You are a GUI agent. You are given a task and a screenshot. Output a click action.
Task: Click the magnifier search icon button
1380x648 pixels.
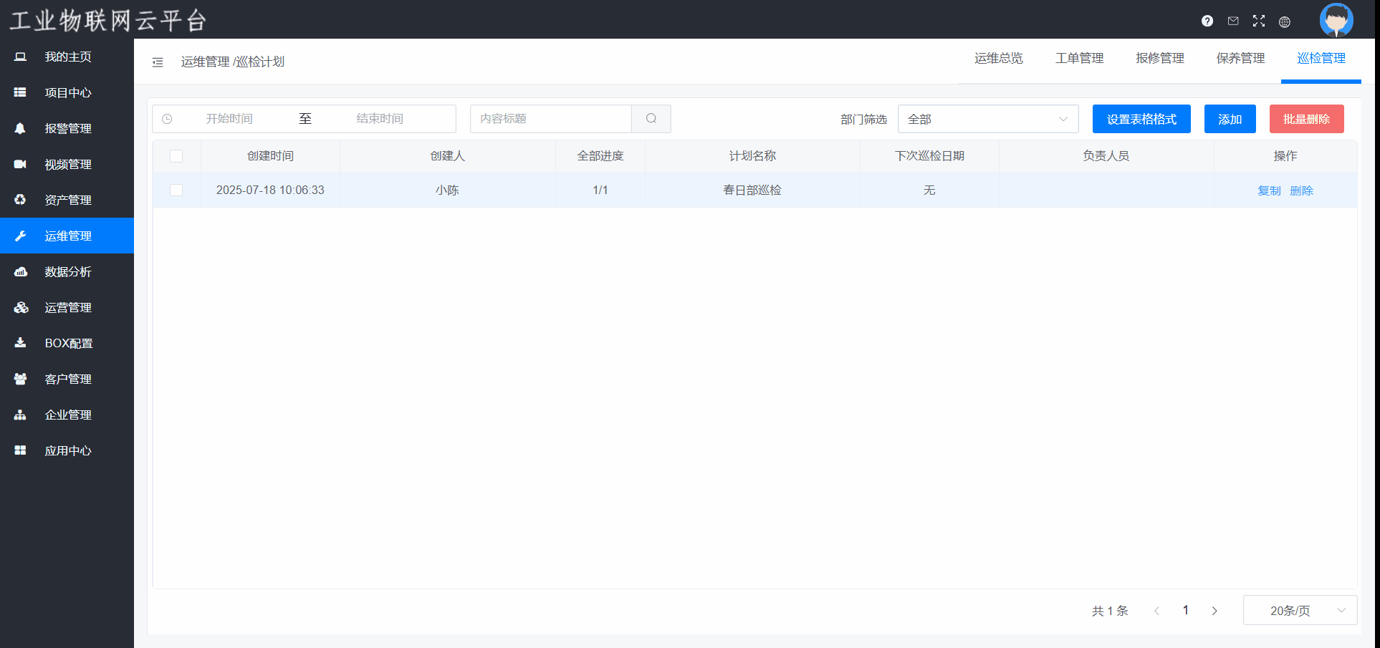[651, 119]
